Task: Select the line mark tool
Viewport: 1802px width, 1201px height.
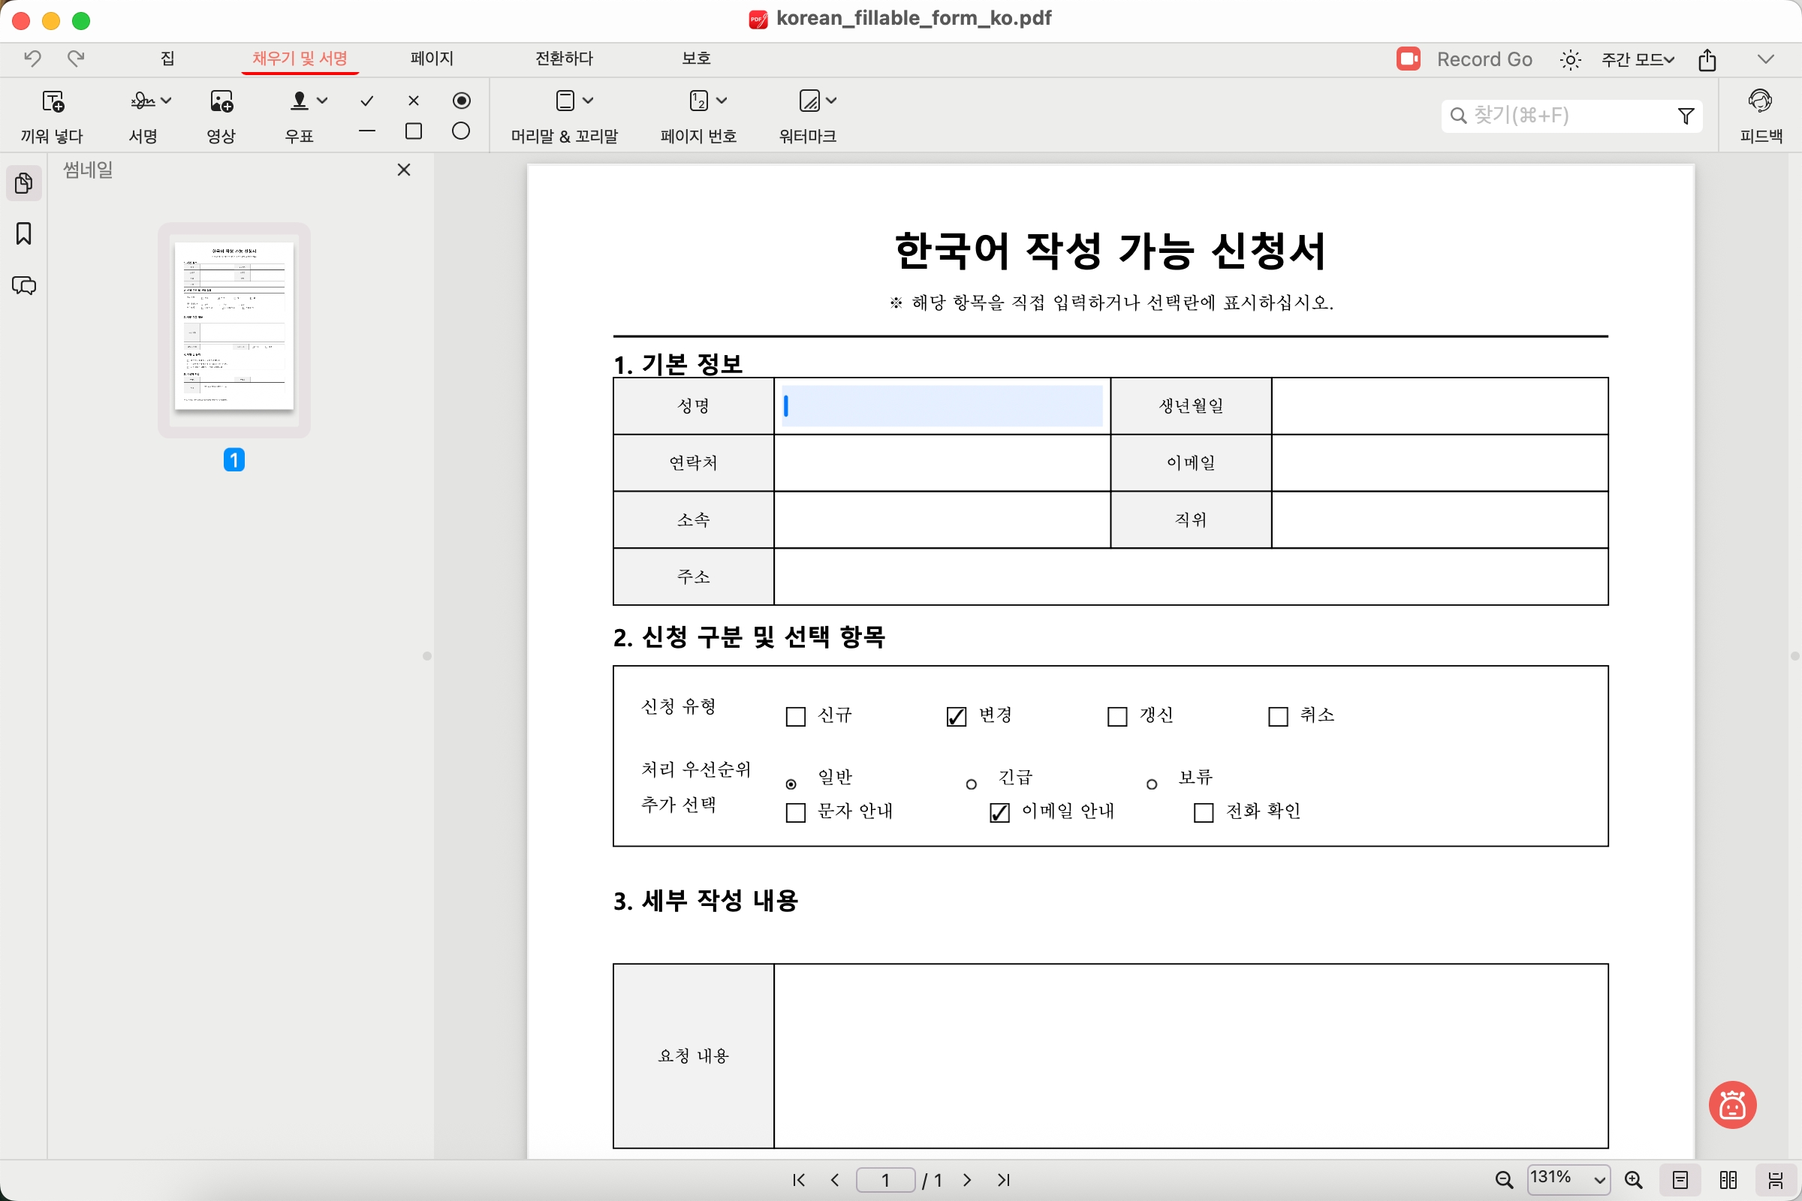Action: point(367,132)
